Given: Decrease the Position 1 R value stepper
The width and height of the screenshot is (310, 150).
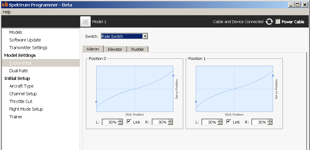Looking at the screenshot, I should (270, 124).
